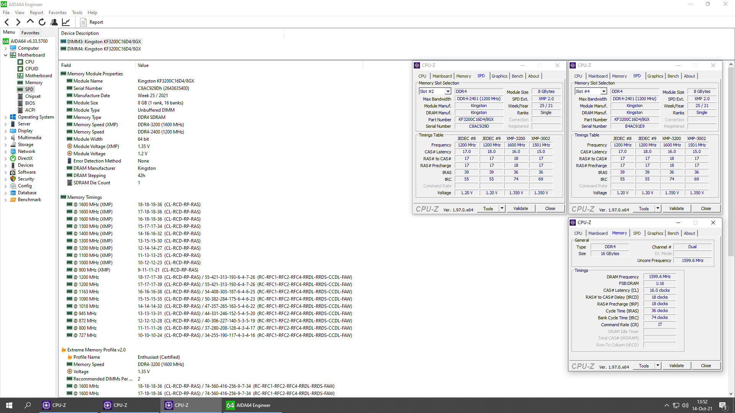Click the Report toolbar button
The width and height of the screenshot is (735, 413).
coord(92,22)
